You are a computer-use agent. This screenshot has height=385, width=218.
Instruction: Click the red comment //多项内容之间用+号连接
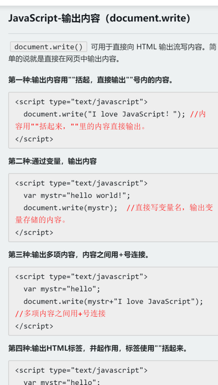[x=60, y=313]
